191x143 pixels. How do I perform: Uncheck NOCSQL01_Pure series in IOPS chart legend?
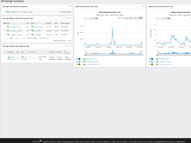(77, 59)
